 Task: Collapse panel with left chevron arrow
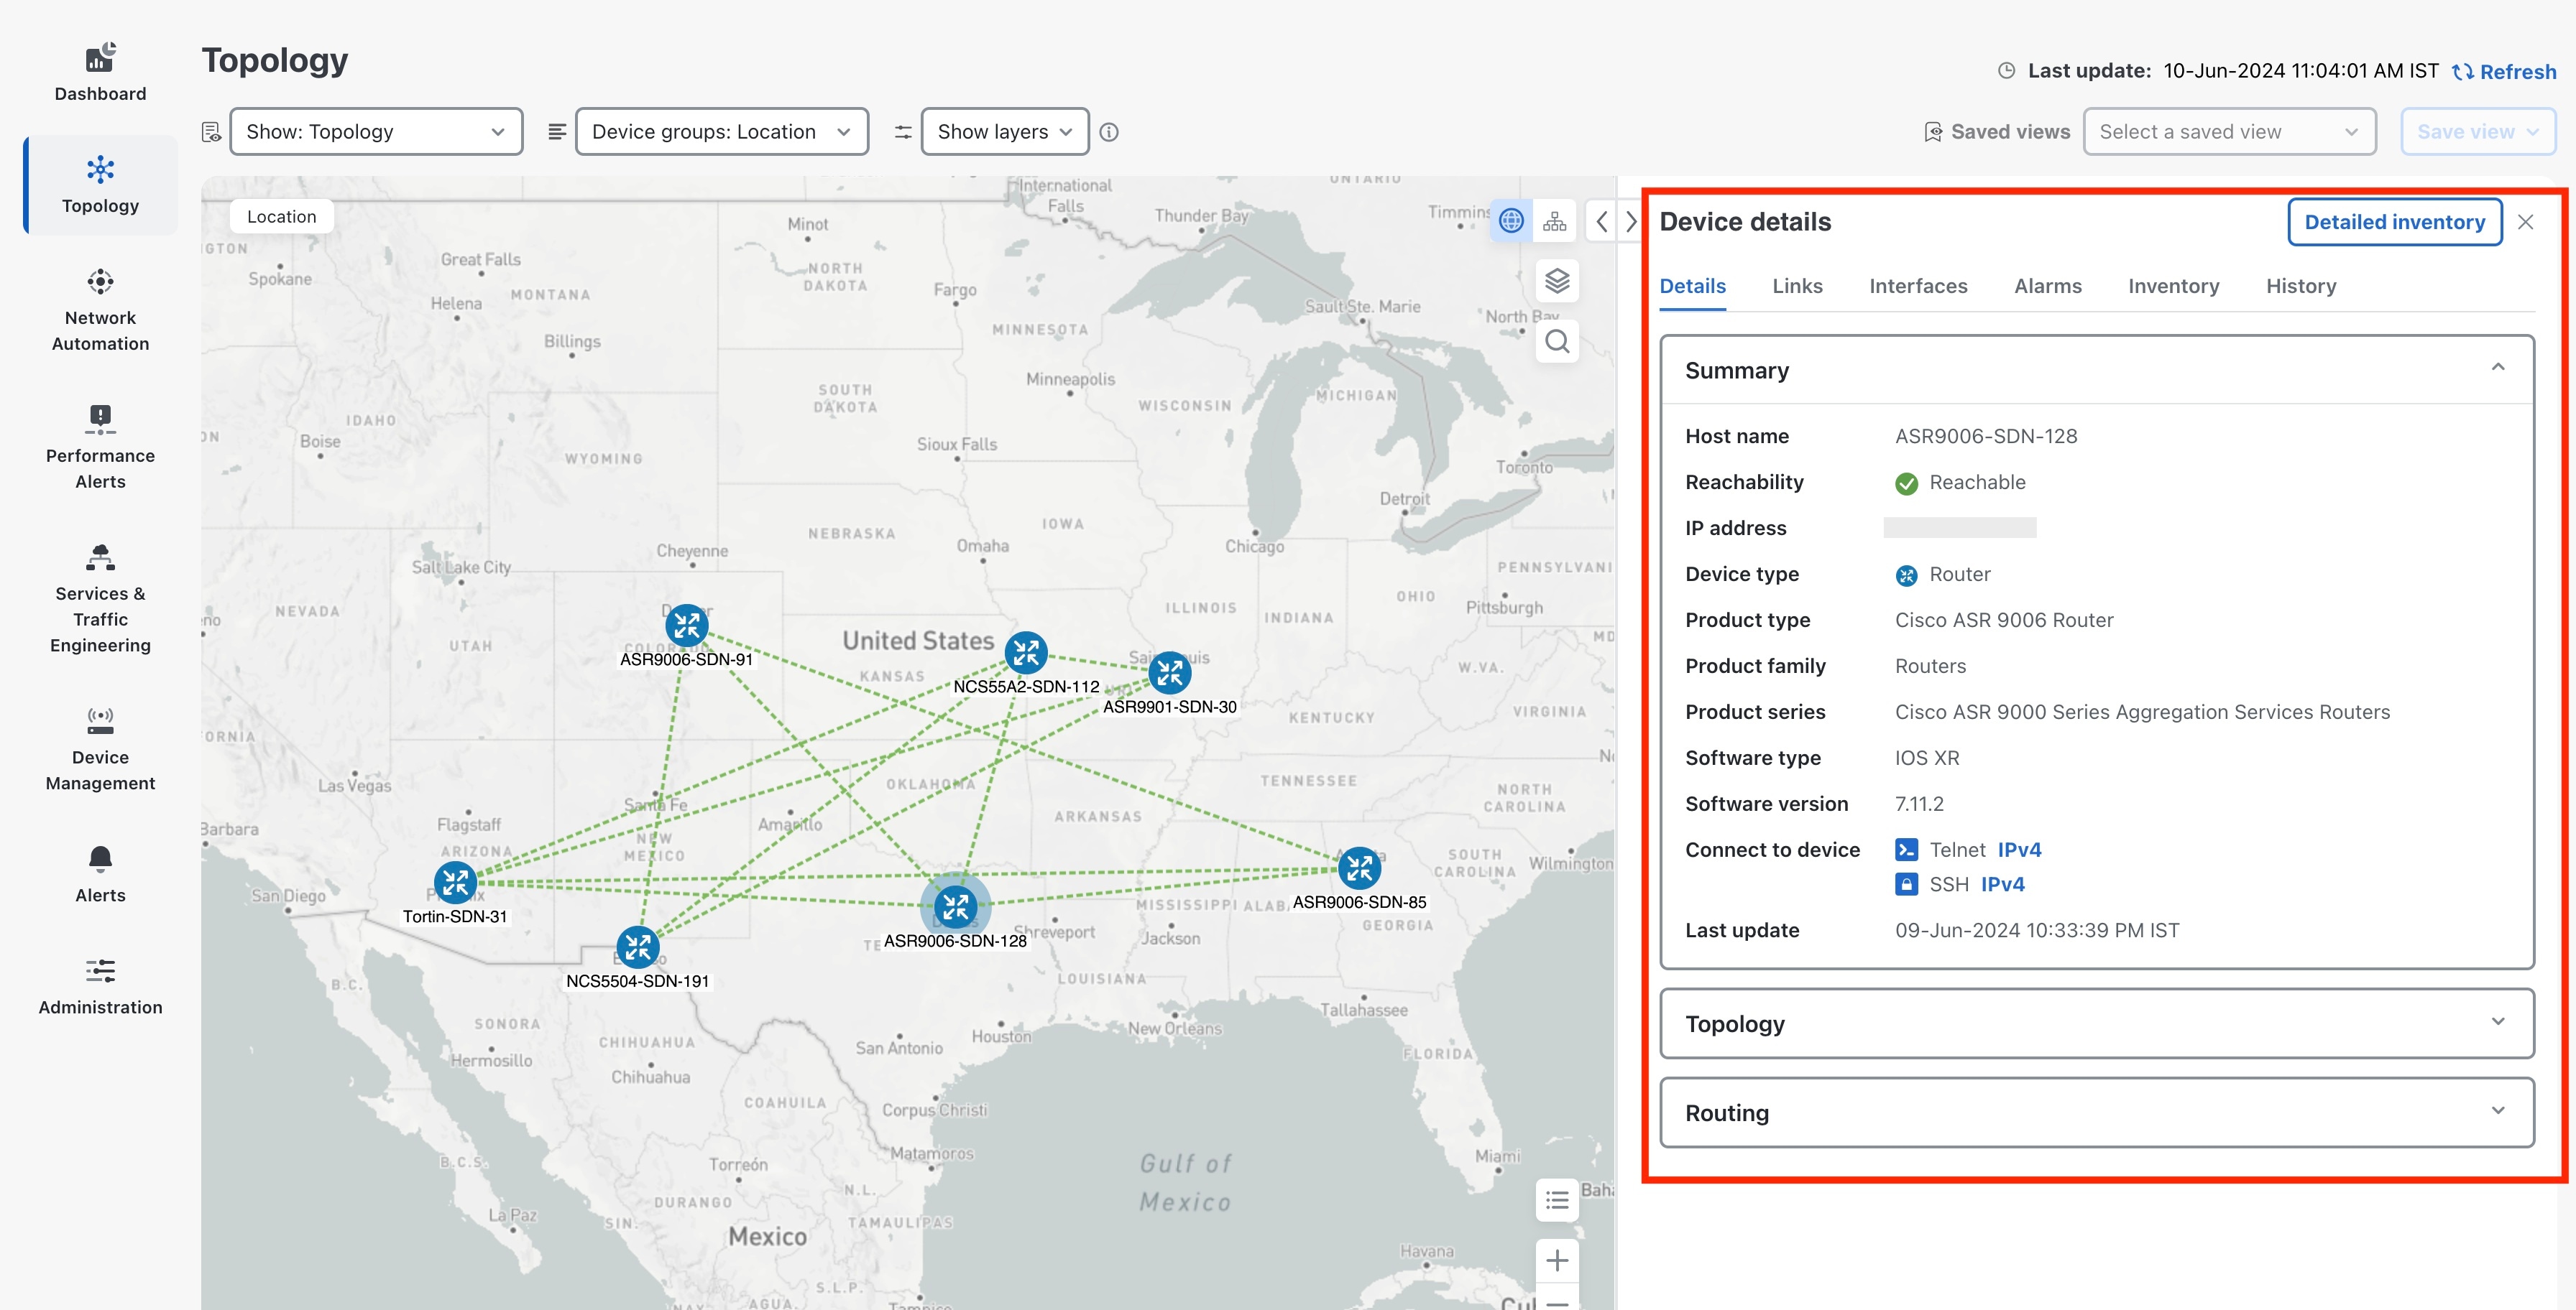click(x=1602, y=222)
